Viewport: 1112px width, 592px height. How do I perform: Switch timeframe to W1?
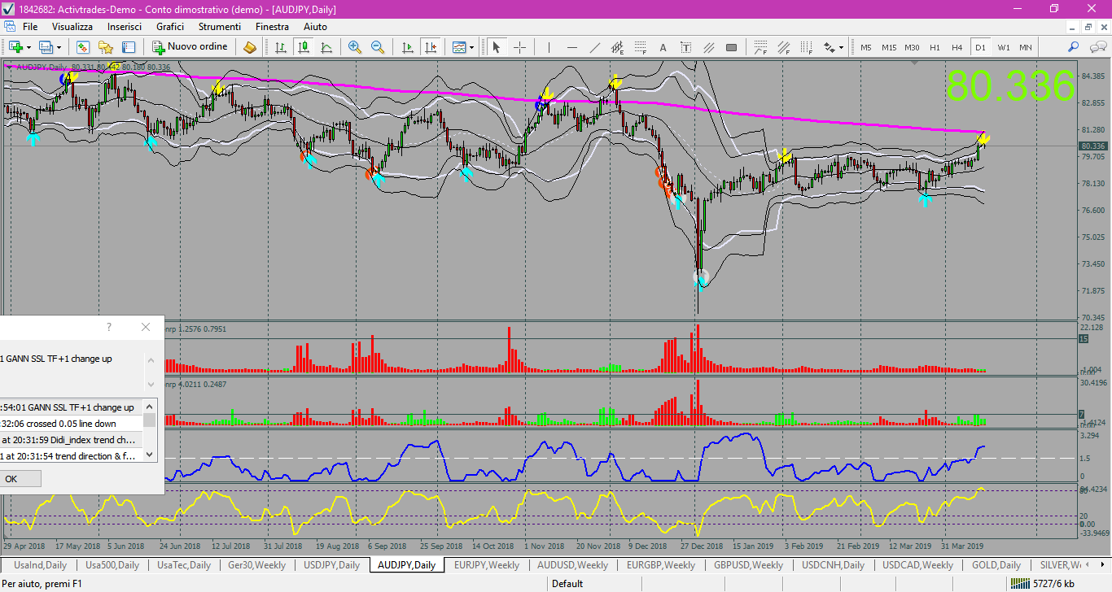click(1003, 47)
